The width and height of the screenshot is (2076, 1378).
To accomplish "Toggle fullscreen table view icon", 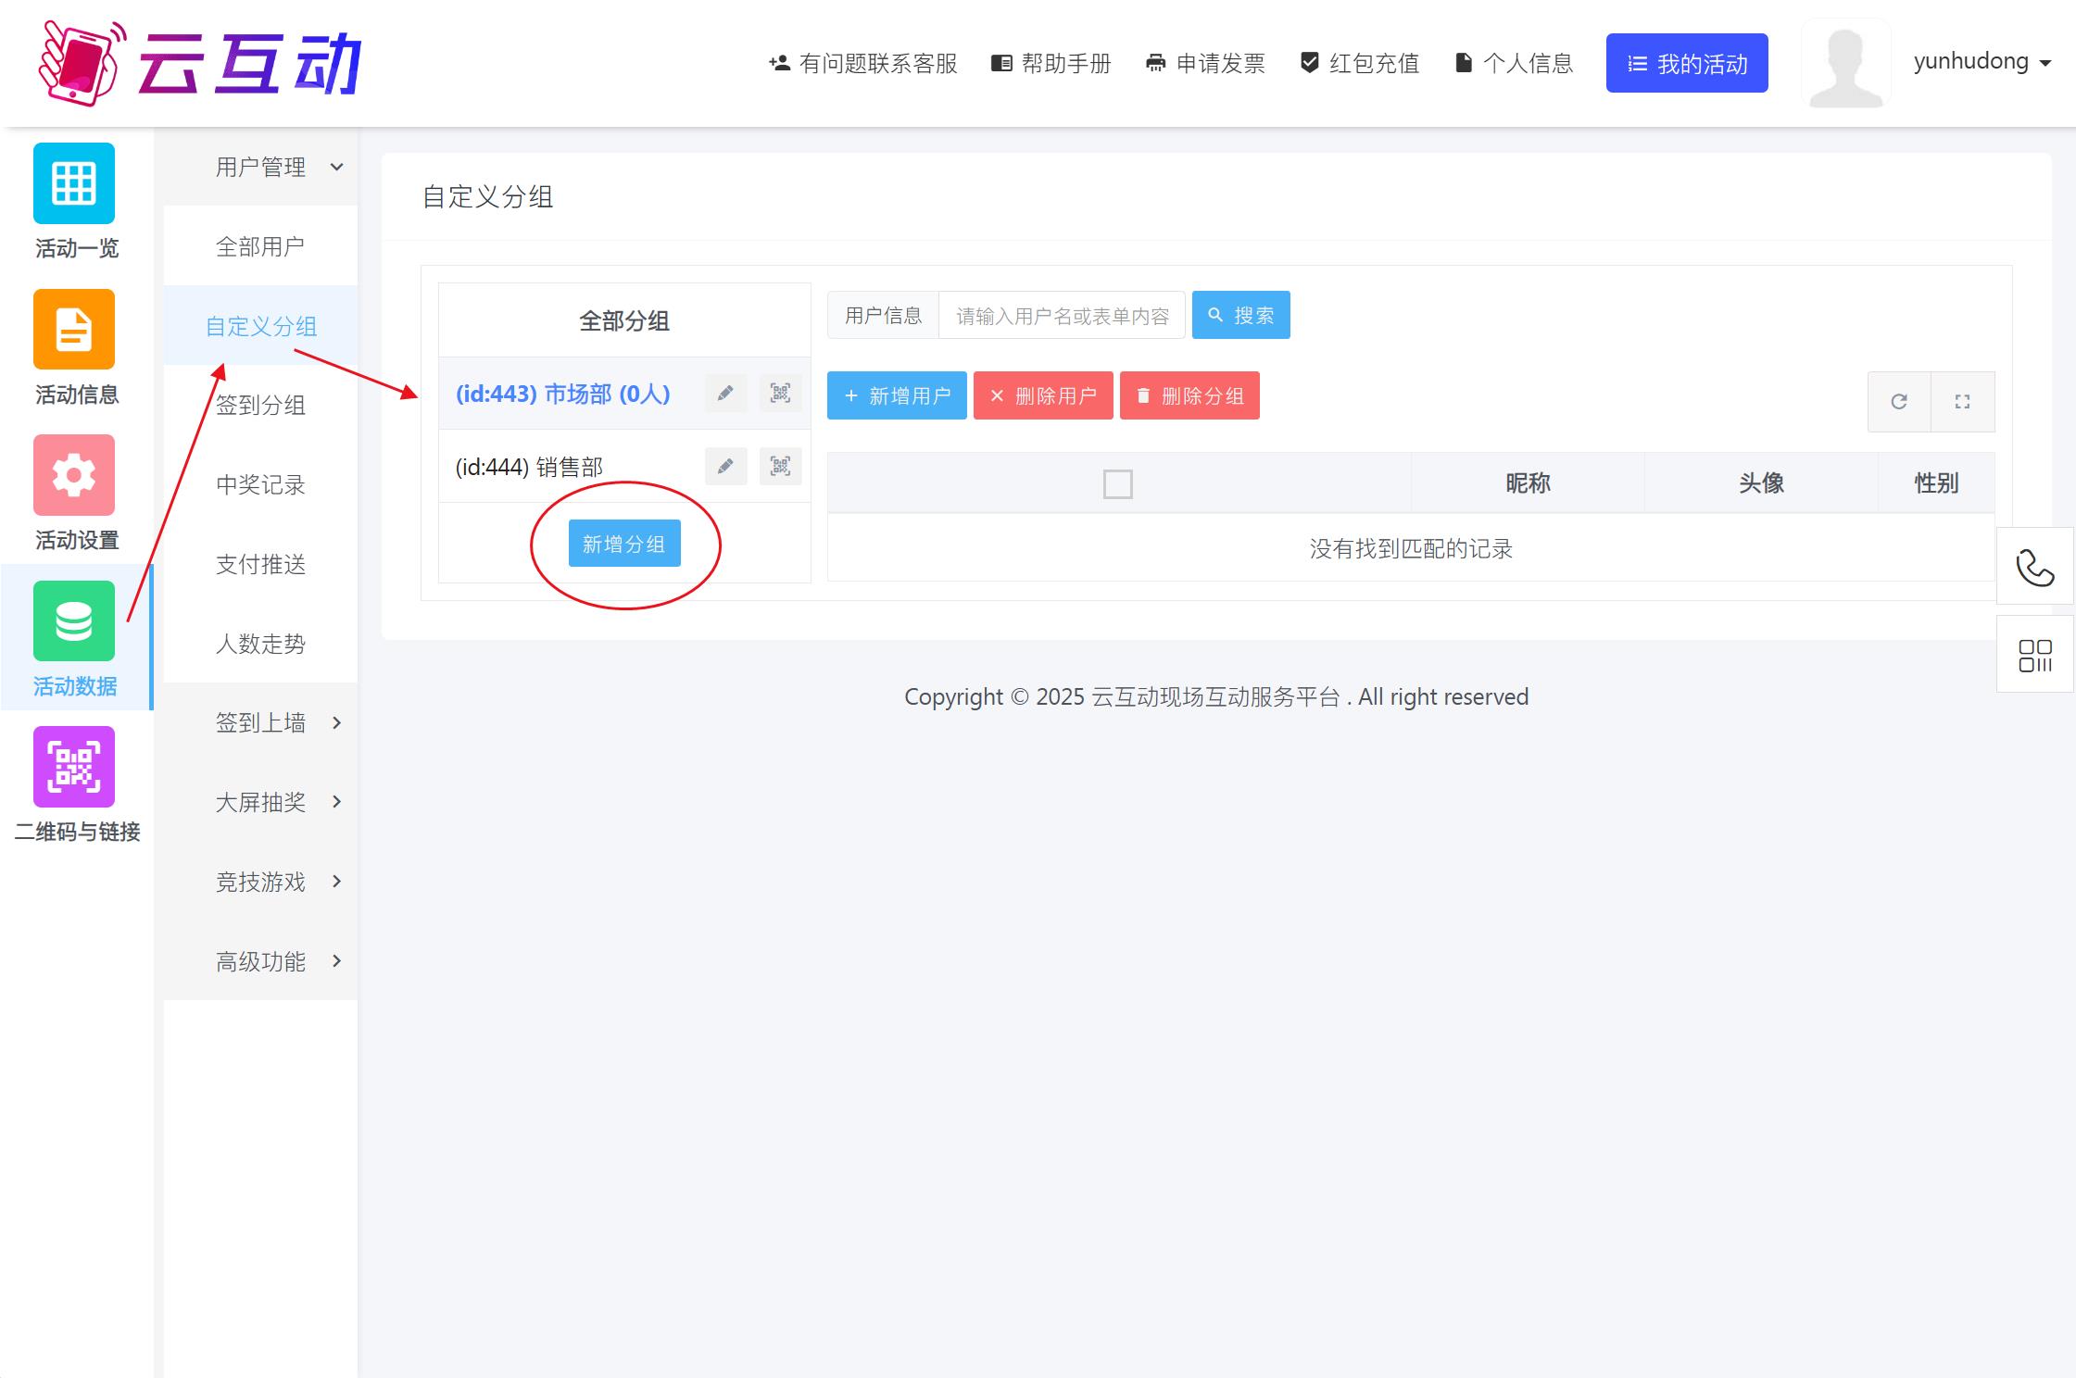I will 1962,402.
